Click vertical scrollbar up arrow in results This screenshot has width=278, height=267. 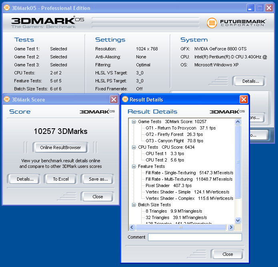click(238, 122)
